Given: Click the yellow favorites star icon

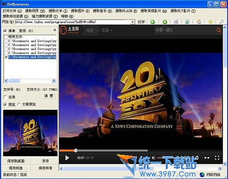Looking at the screenshot, I should pos(210,22).
